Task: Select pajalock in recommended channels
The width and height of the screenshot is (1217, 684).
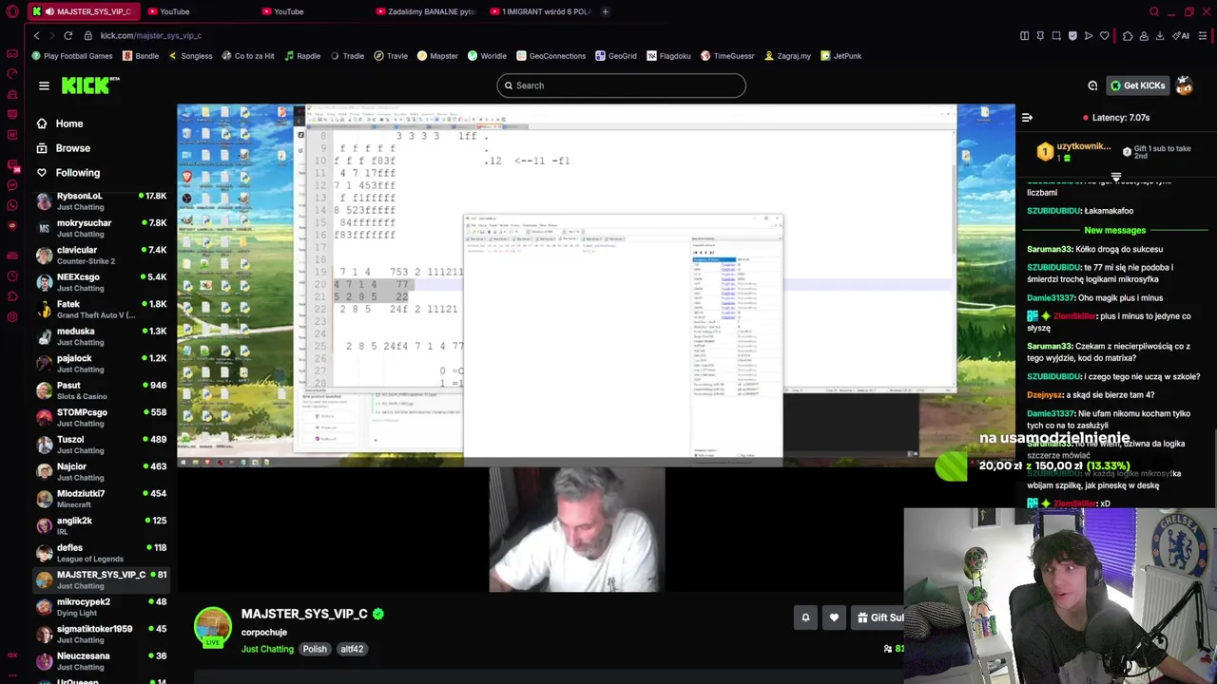Action: pos(100,363)
